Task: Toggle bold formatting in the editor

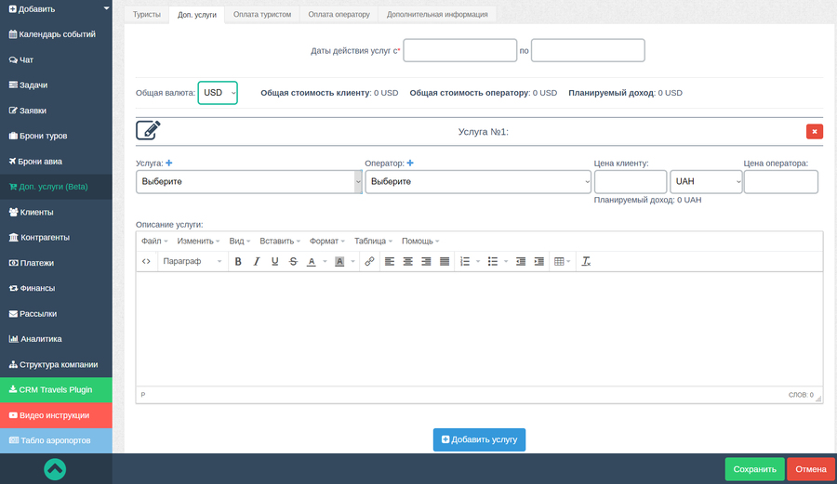Action: click(238, 262)
